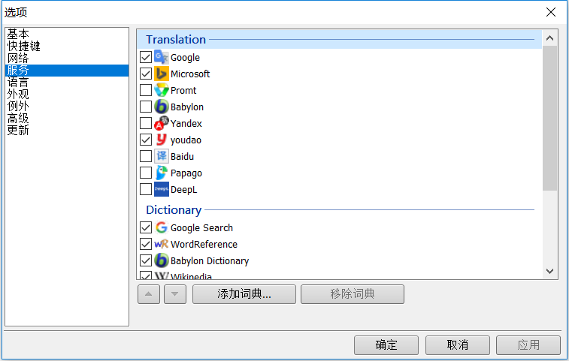Screen dimensions: 569x361
Task: Click the Yandex service icon
Action: tap(161, 123)
